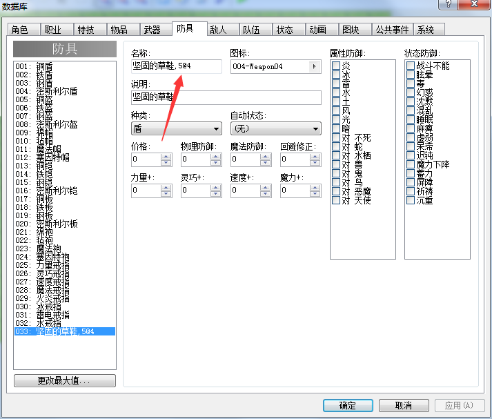Select armor entry 031: 雷电戒指
492x419 pixels.
pos(65,315)
